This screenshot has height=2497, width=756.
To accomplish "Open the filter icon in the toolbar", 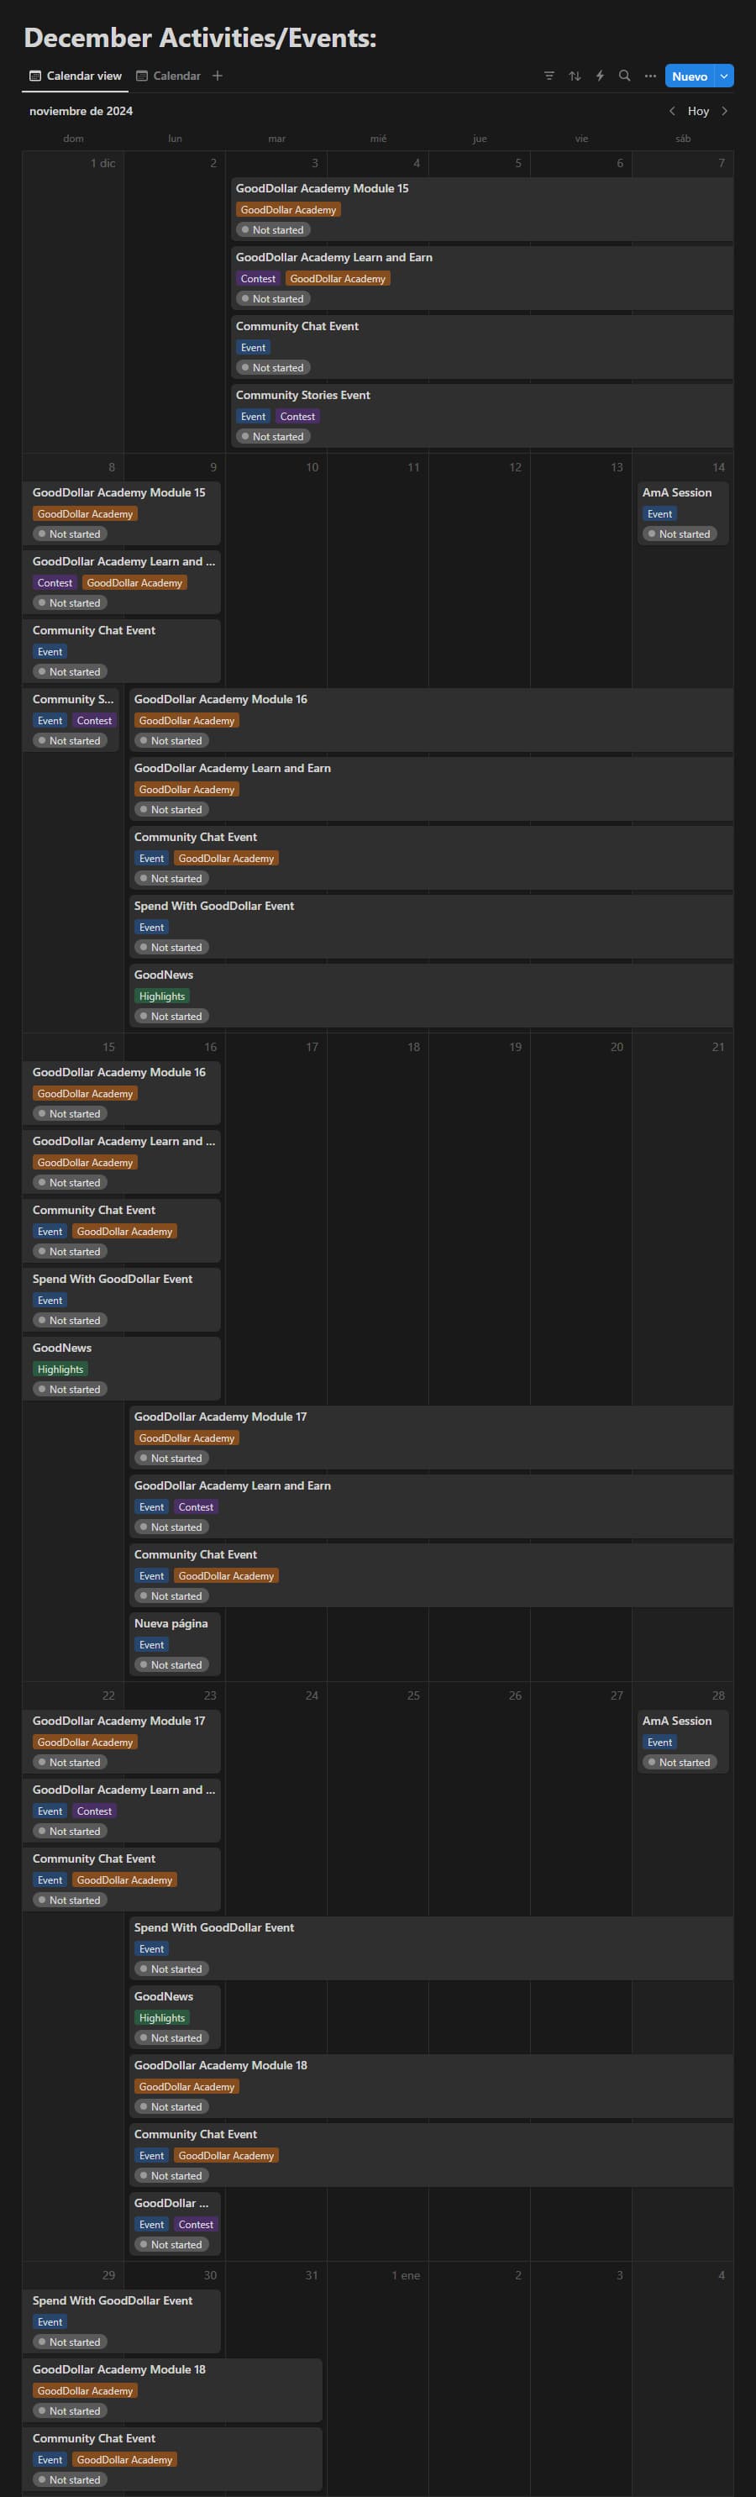I will click(549, 76).
